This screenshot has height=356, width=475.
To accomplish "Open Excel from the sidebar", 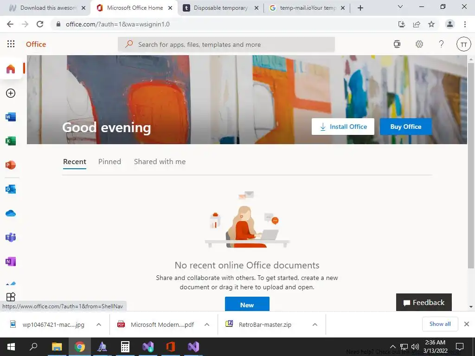I will click(11, 141).
